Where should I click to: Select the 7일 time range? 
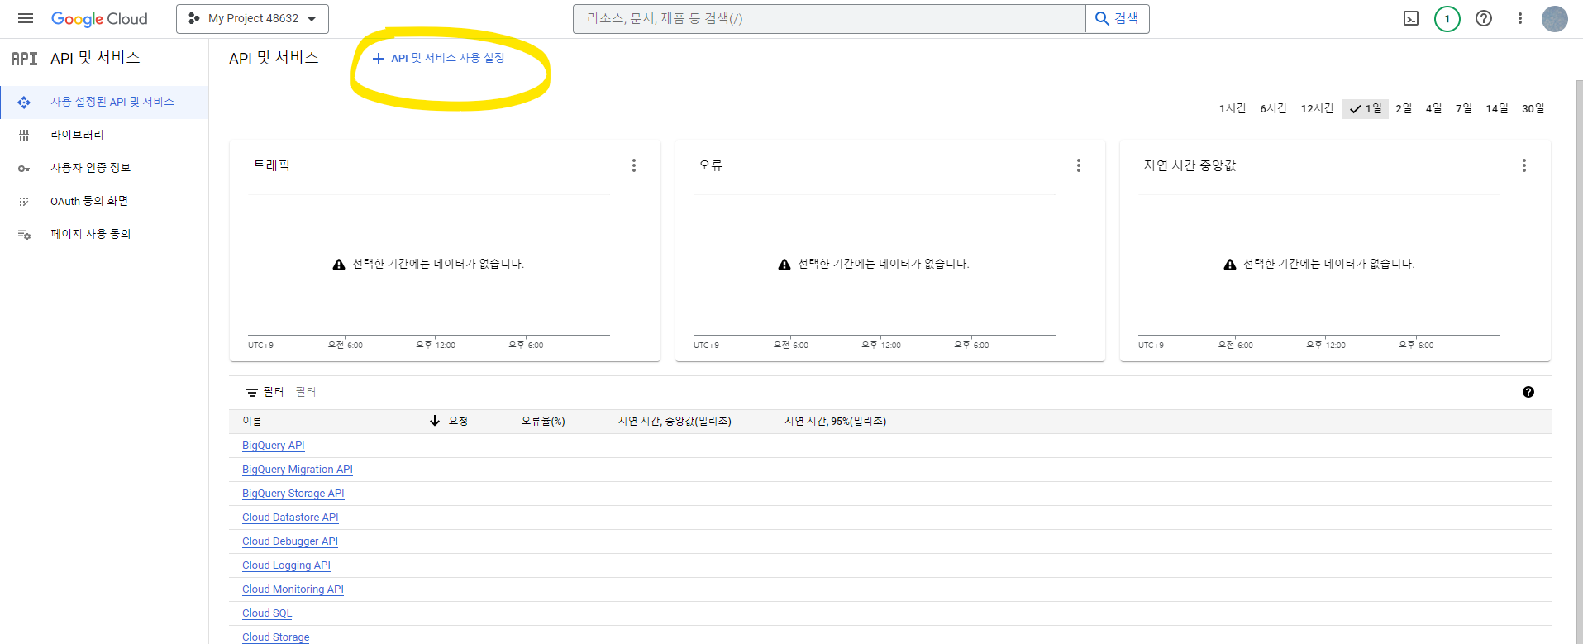1464,108
